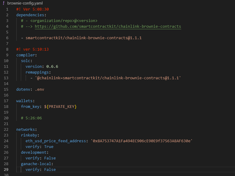
Task: Click the 'eth_usd_price_feed_address' key
Action: pos(56,141)
